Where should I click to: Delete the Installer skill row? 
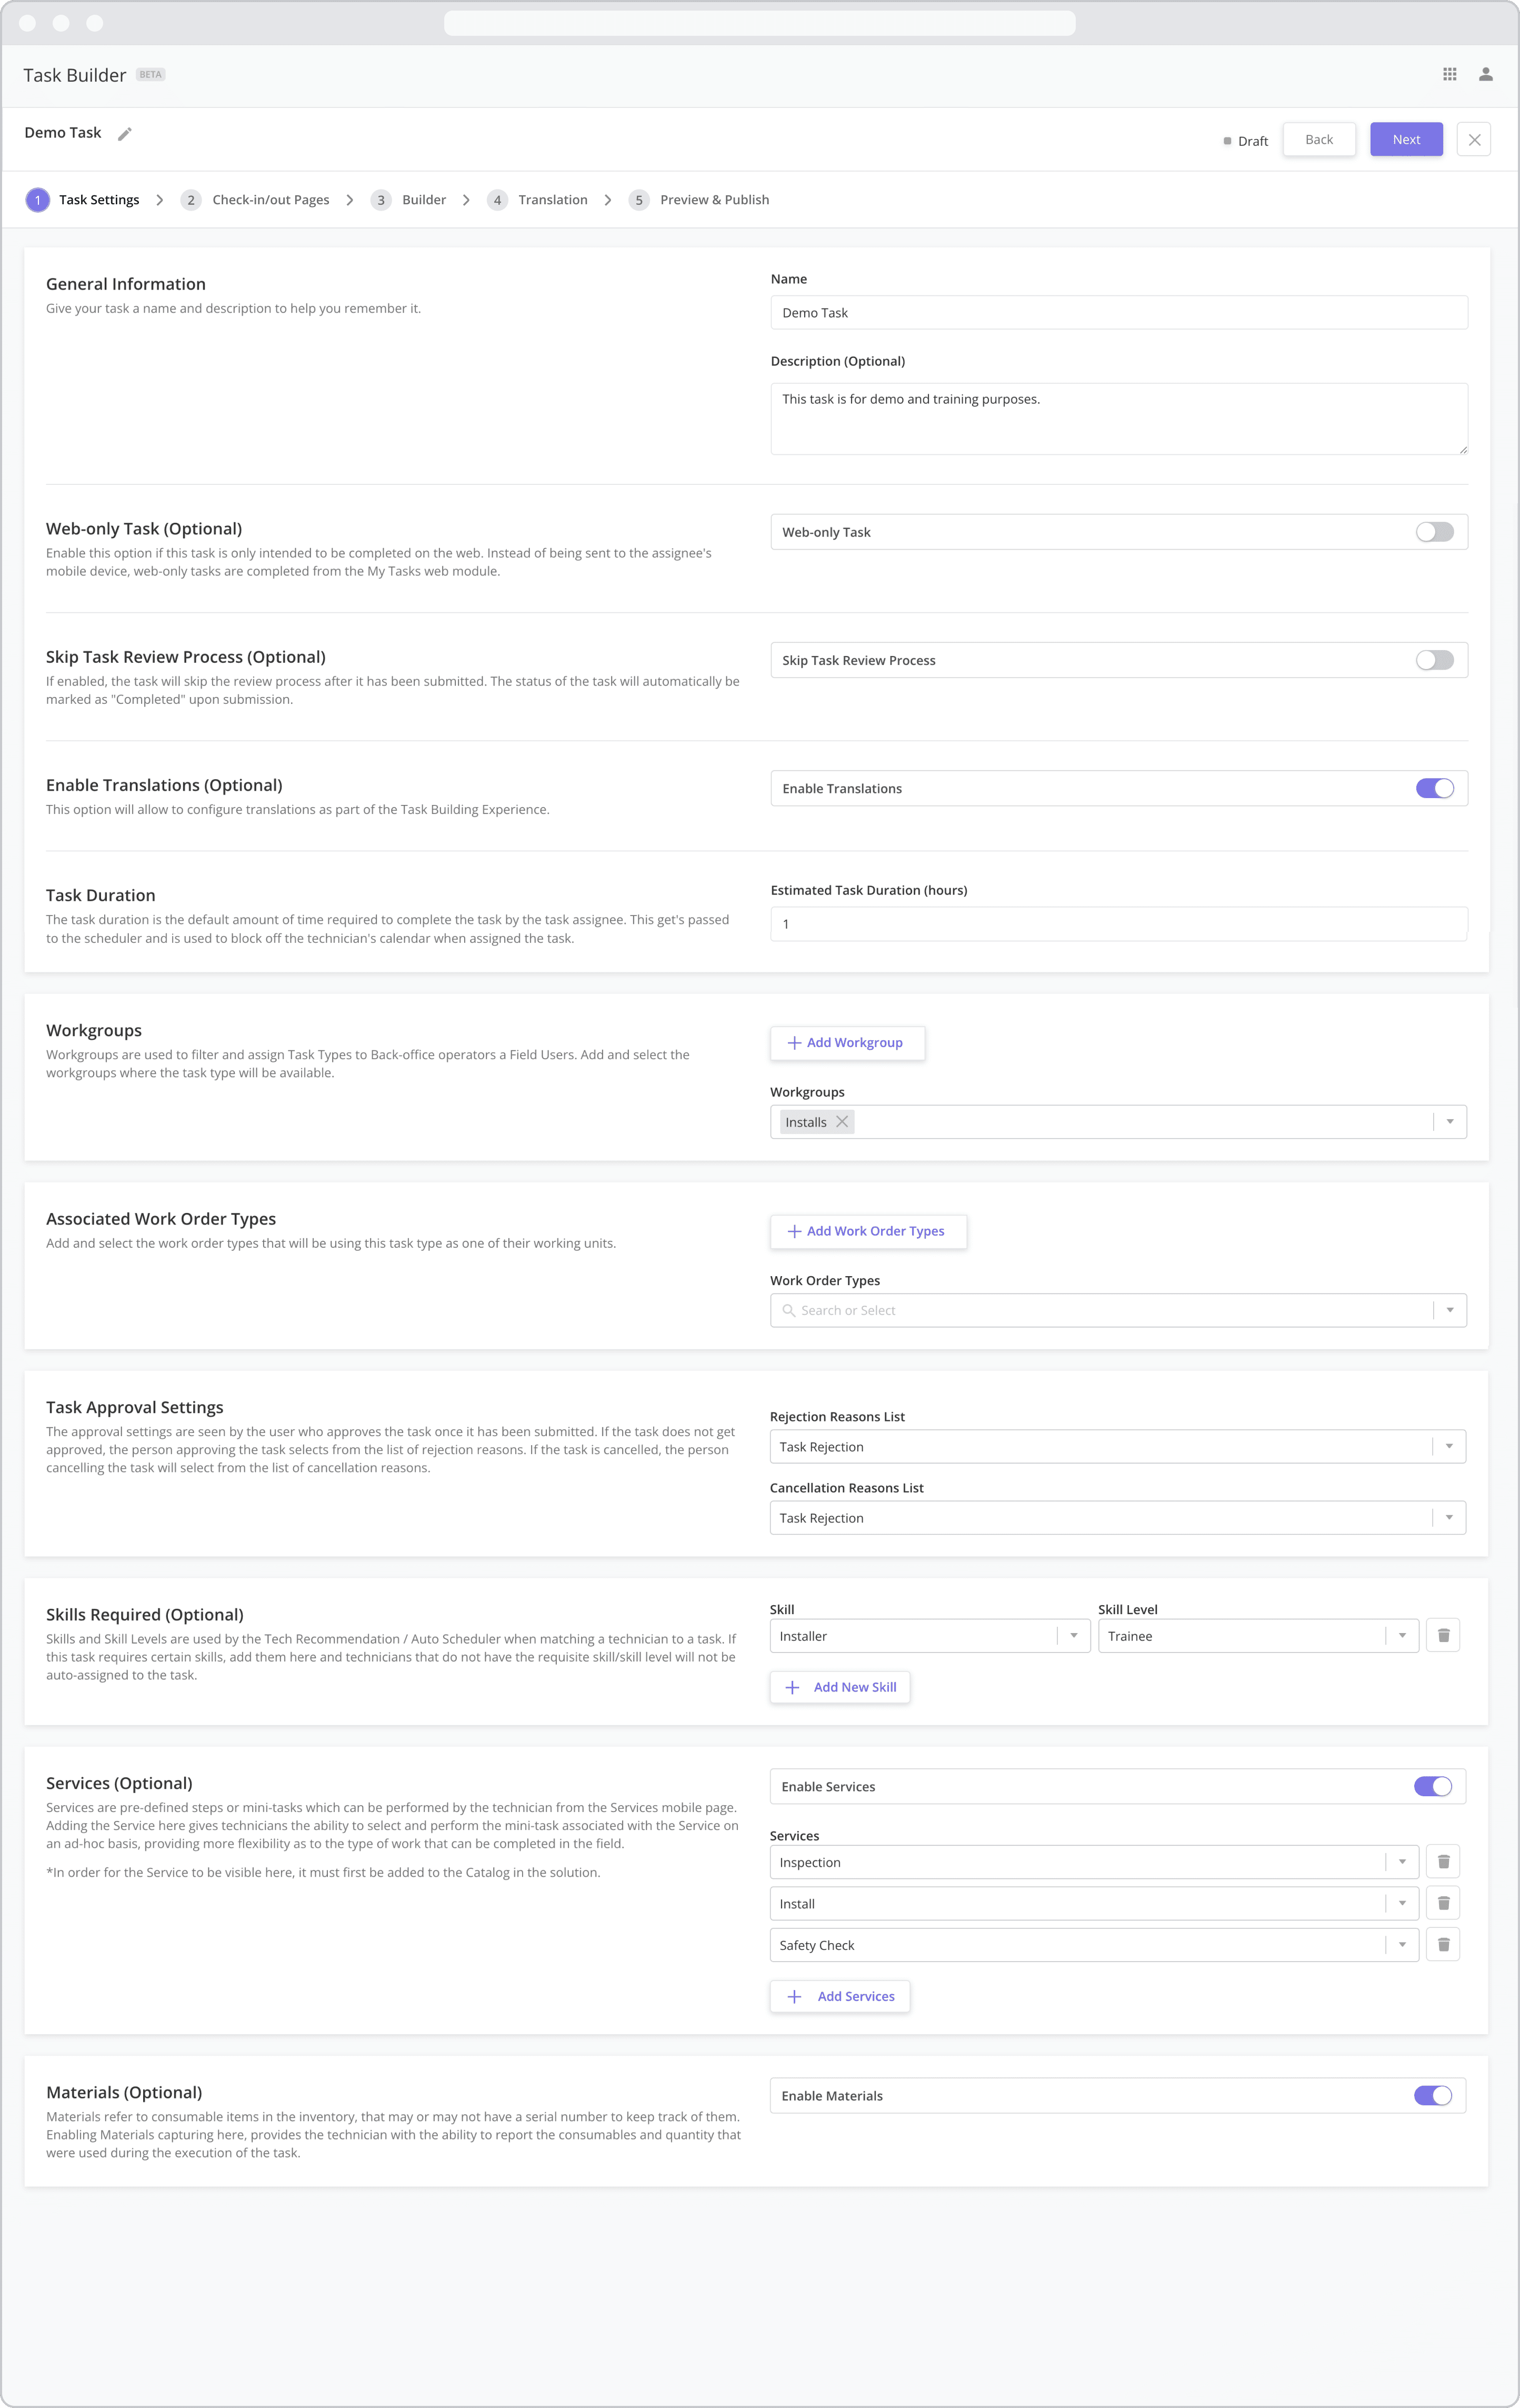(1443, 1636)
